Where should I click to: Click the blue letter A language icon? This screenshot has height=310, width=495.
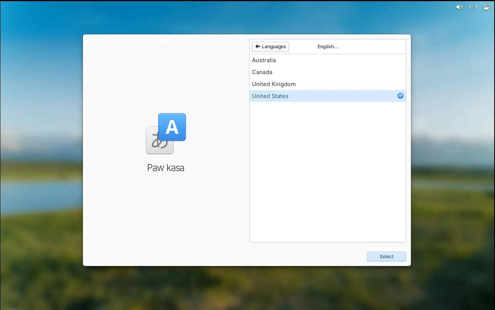tap(172, 127)
